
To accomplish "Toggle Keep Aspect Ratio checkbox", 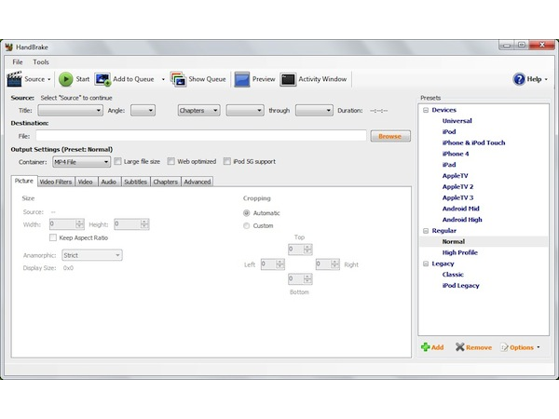I will coord(53,237).
